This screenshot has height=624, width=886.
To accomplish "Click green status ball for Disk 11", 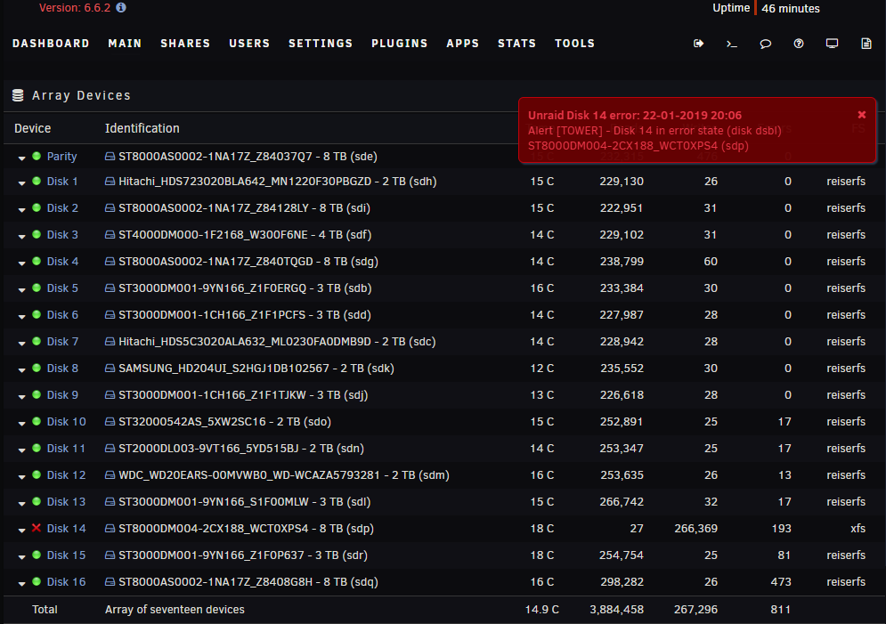I will 37,448.
